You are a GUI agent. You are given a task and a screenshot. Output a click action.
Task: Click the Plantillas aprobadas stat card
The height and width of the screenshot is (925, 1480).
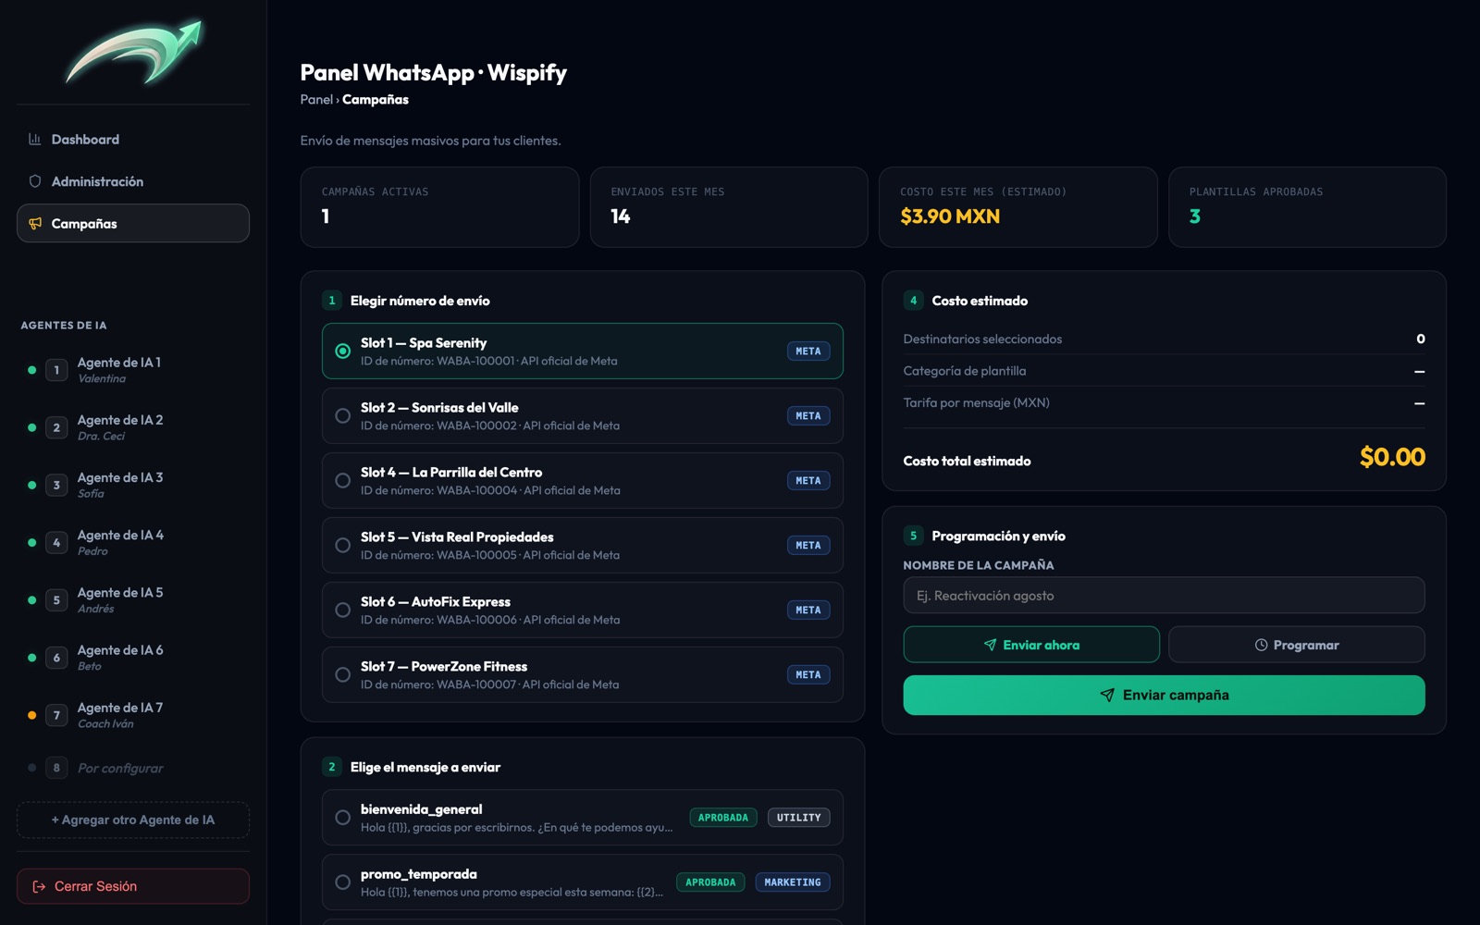pyautogui.click(x=1307, y=207)
